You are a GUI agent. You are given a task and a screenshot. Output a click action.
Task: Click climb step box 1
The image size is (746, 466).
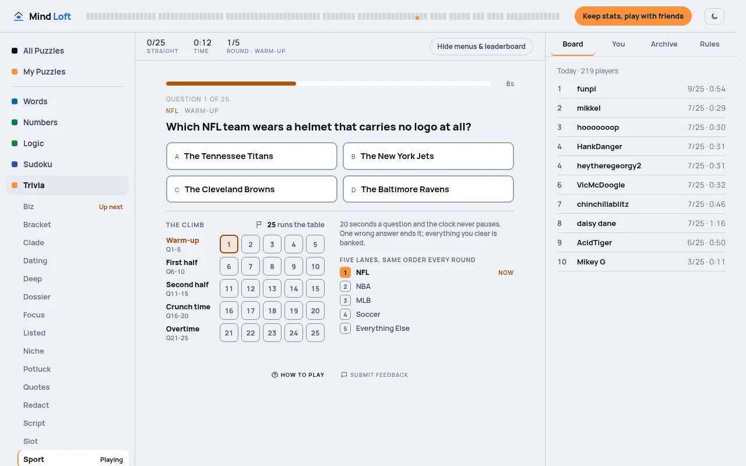(229, 245)
